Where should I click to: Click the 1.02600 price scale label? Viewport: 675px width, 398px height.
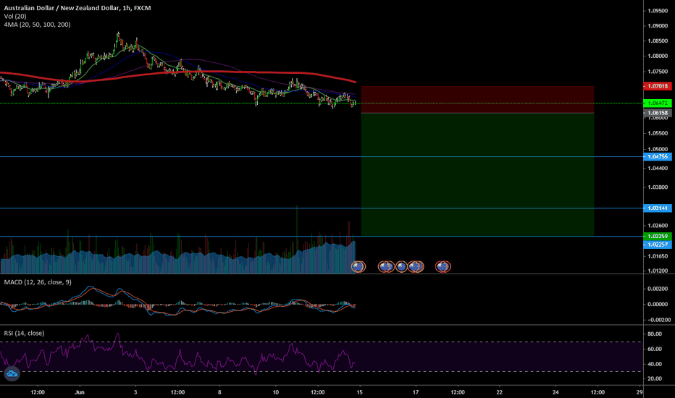tap(658, 226)
